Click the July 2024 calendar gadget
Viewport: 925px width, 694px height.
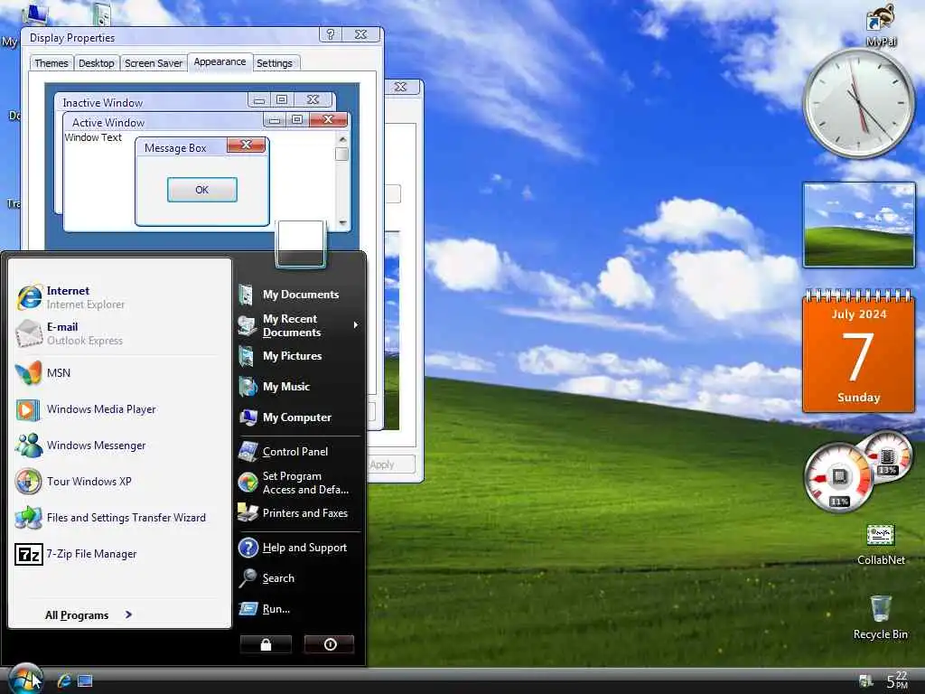click(x=858, y=350)
